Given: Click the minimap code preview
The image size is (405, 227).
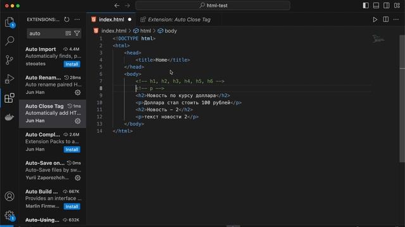Looking at the screenshot, I should click(378, 39).
